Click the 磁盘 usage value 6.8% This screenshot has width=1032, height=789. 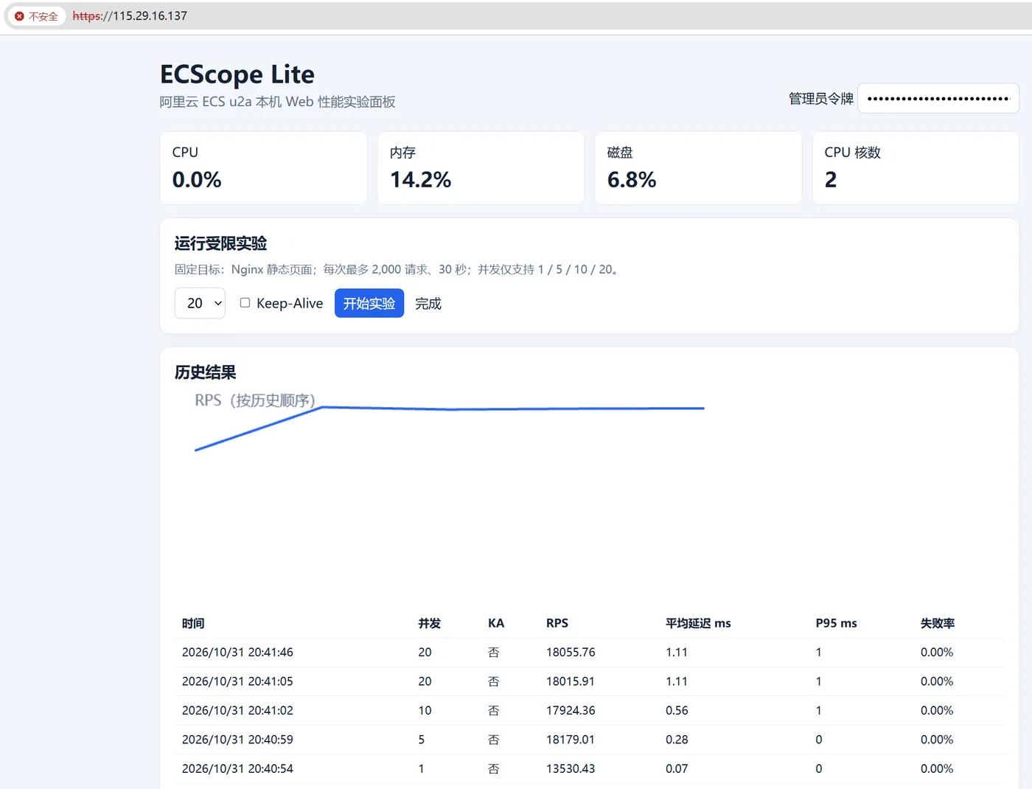tap(632, 179)
